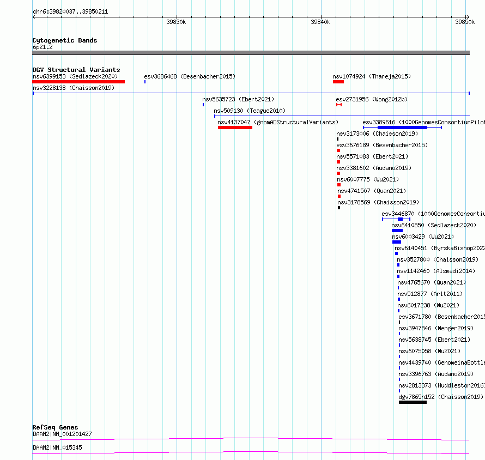This screenshot has width=485, height=460.
Task: Open nsv6140451 (ByrskaBishop2022) label
Action: point(440,248)
